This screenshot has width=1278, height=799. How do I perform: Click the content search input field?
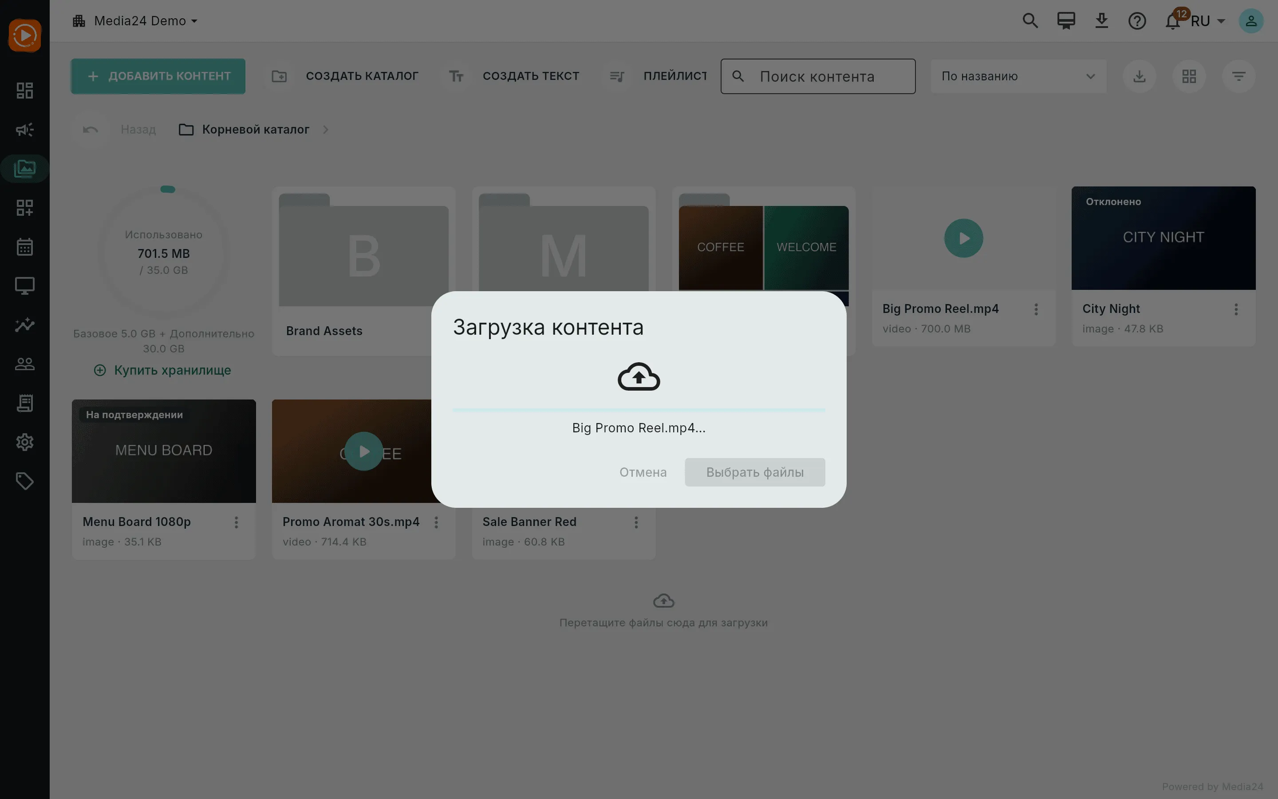817,76
